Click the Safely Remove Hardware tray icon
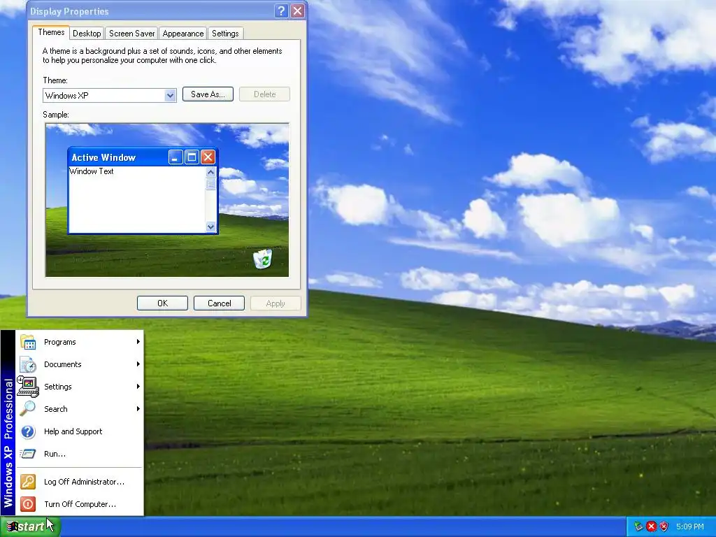Viewport: 716px width, 537px height. click(638, 527)
